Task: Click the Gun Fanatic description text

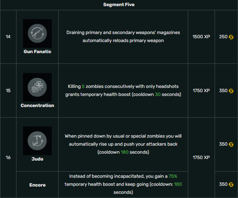Action: point(123,36)
